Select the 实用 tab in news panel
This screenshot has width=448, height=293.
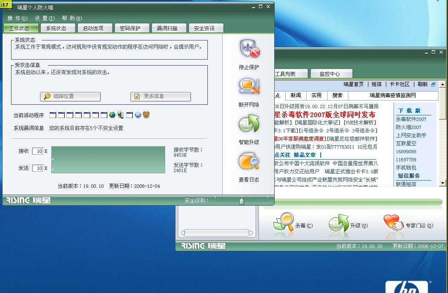click(x=316, y=95)
